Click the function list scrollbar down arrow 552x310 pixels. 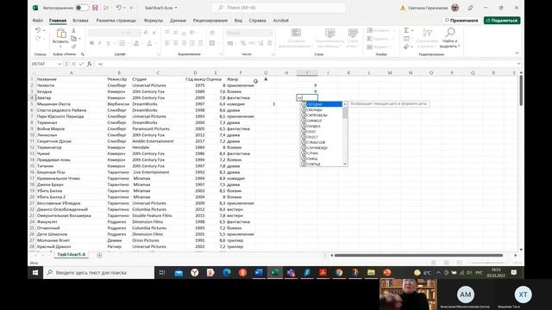[345, 164]
